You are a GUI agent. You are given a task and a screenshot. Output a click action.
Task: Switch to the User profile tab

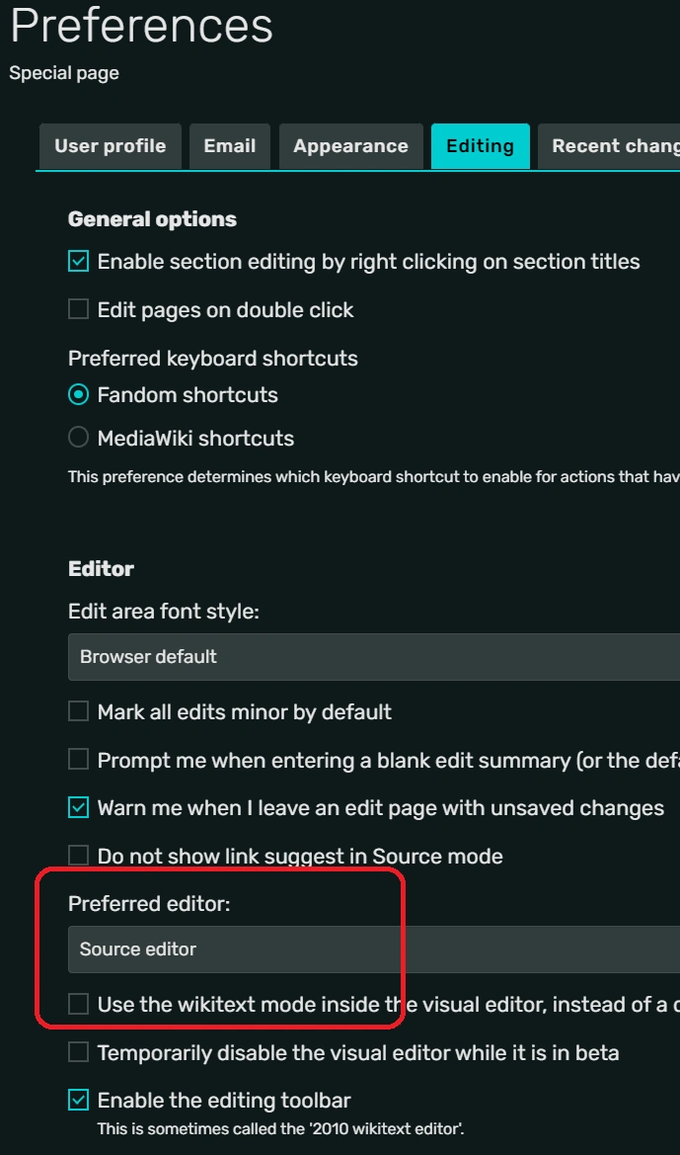[x=110, y=145]
